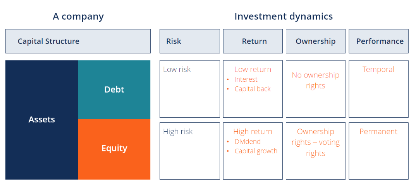Click the teal Debt block
416x192 pixels.
click(114, 90)
